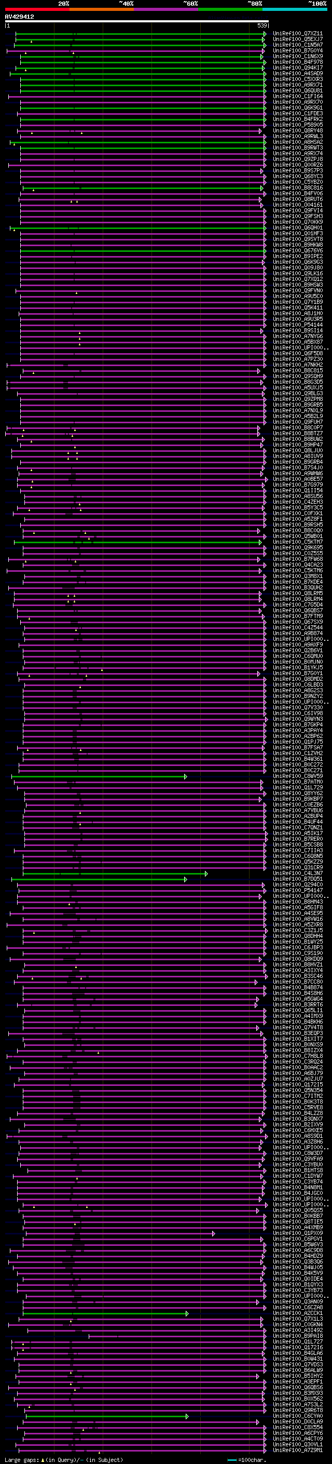
Task: Open hit UniRef100_C8WV59
Action: tap(298, 776)
